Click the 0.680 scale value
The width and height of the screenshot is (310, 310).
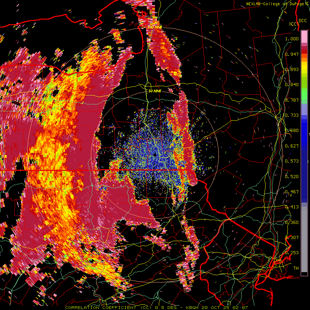coord(292,130)
